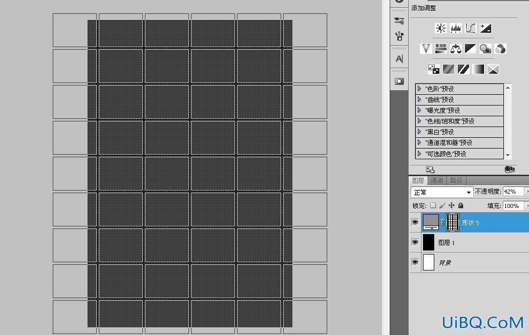Add a Channel Mixer adjustment
The width and height of the screenshot is (529, 335).
pos(500,49)
